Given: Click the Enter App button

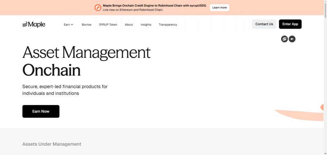Looking at the screenshot, I should (x=290, y=24).
